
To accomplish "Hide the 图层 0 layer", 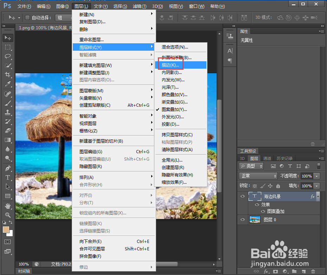I will click(243, 220).
